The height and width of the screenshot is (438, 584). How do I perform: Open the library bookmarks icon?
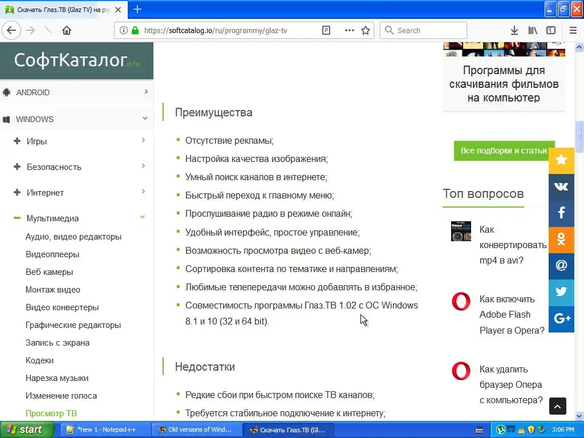point(533,30)
